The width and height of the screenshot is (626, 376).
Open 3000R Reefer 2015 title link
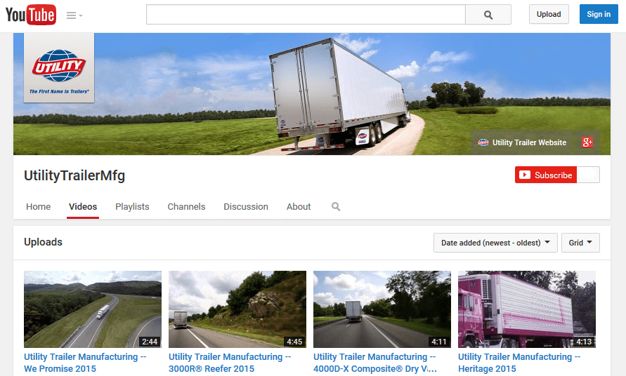[230, 363]
